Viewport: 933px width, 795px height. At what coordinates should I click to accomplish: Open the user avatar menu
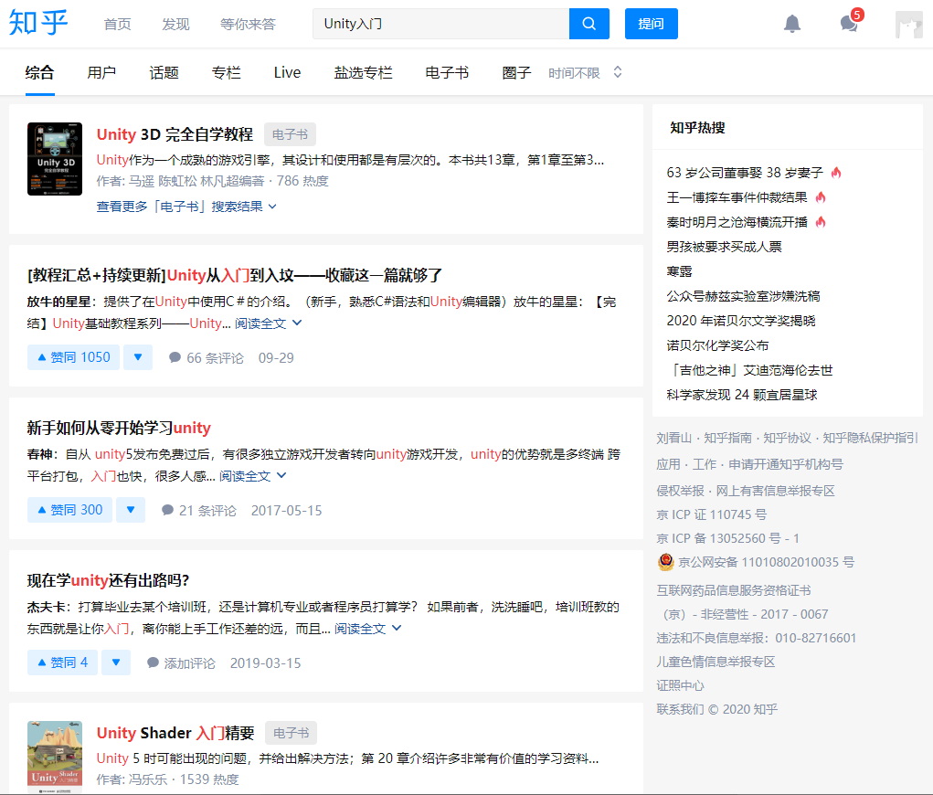tap(908, 25)
